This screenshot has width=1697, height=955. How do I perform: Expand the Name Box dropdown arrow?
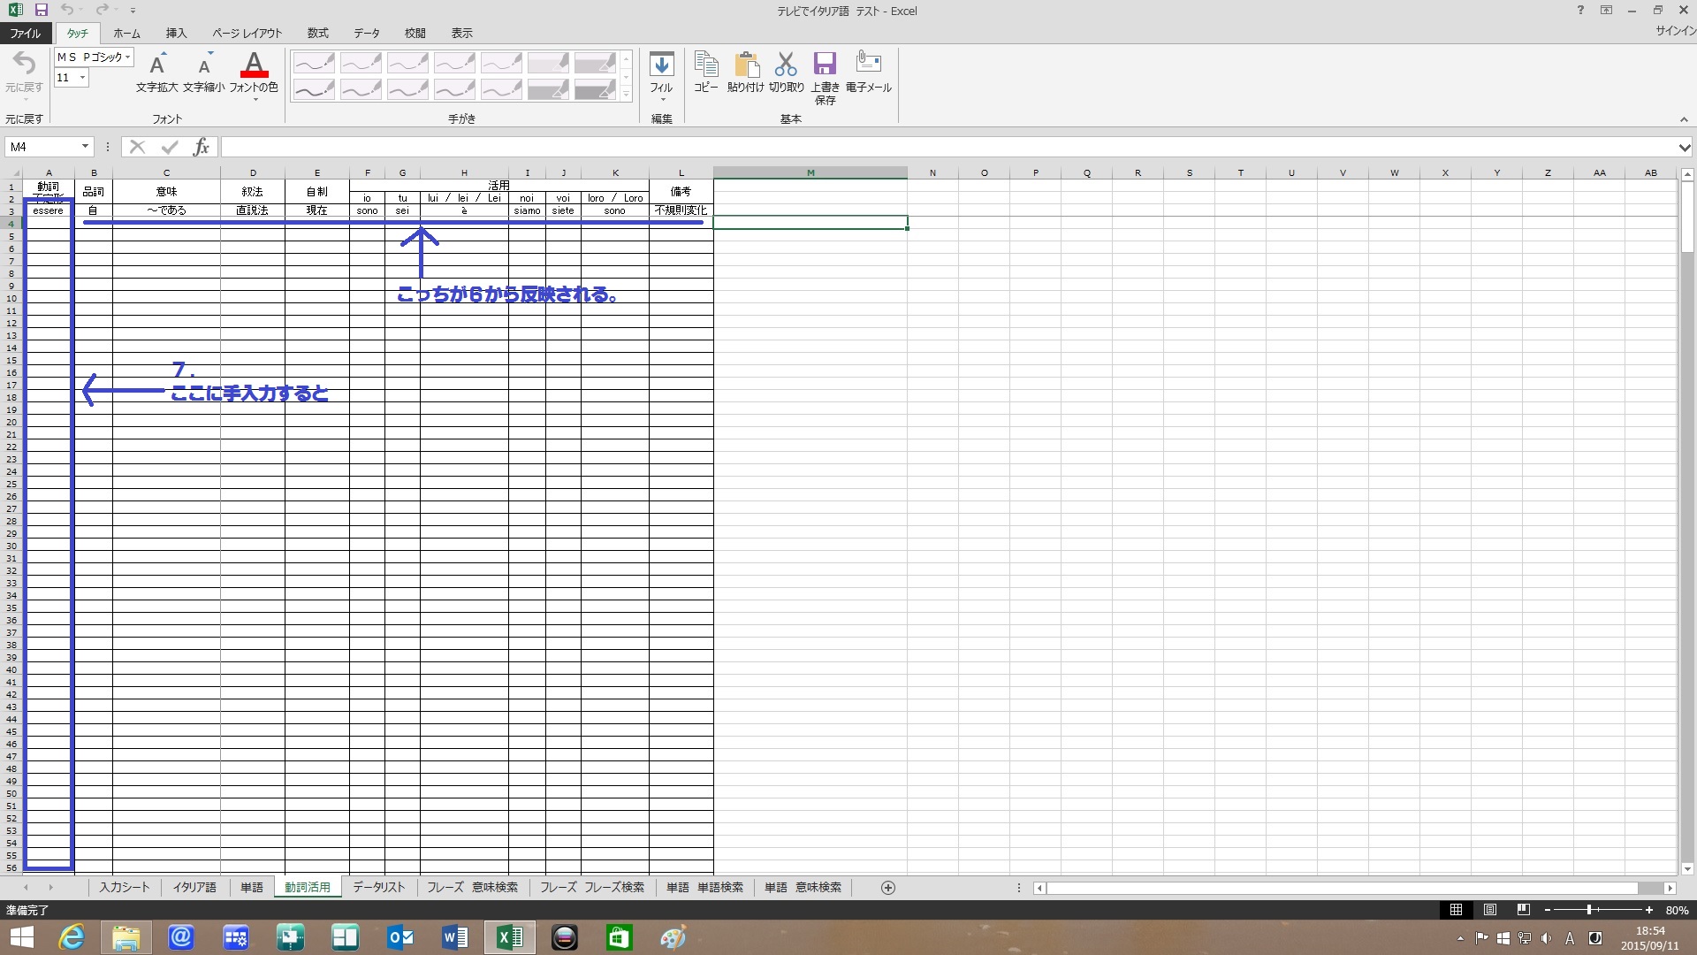pyautogui.click(x=85, y=147)
